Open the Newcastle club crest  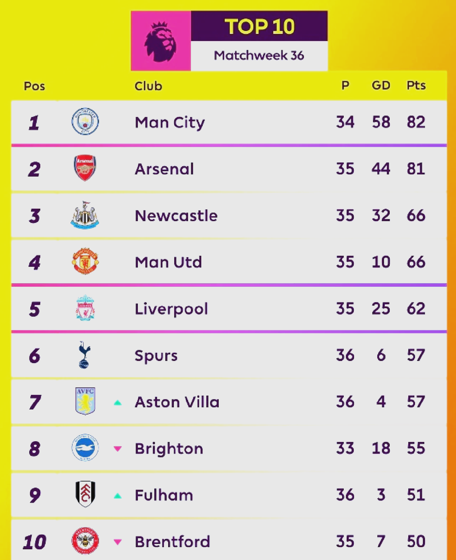pyautogui.click(x=85, y=215)
